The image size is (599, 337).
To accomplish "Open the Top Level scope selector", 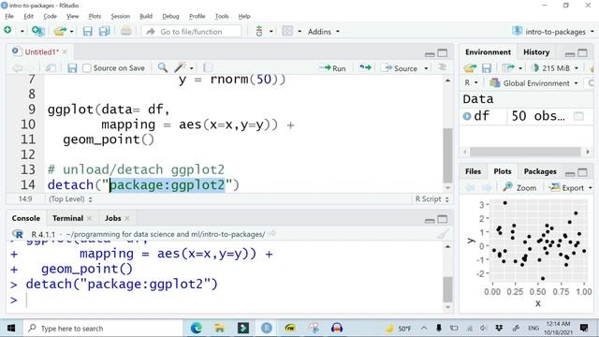I will 70,199.
